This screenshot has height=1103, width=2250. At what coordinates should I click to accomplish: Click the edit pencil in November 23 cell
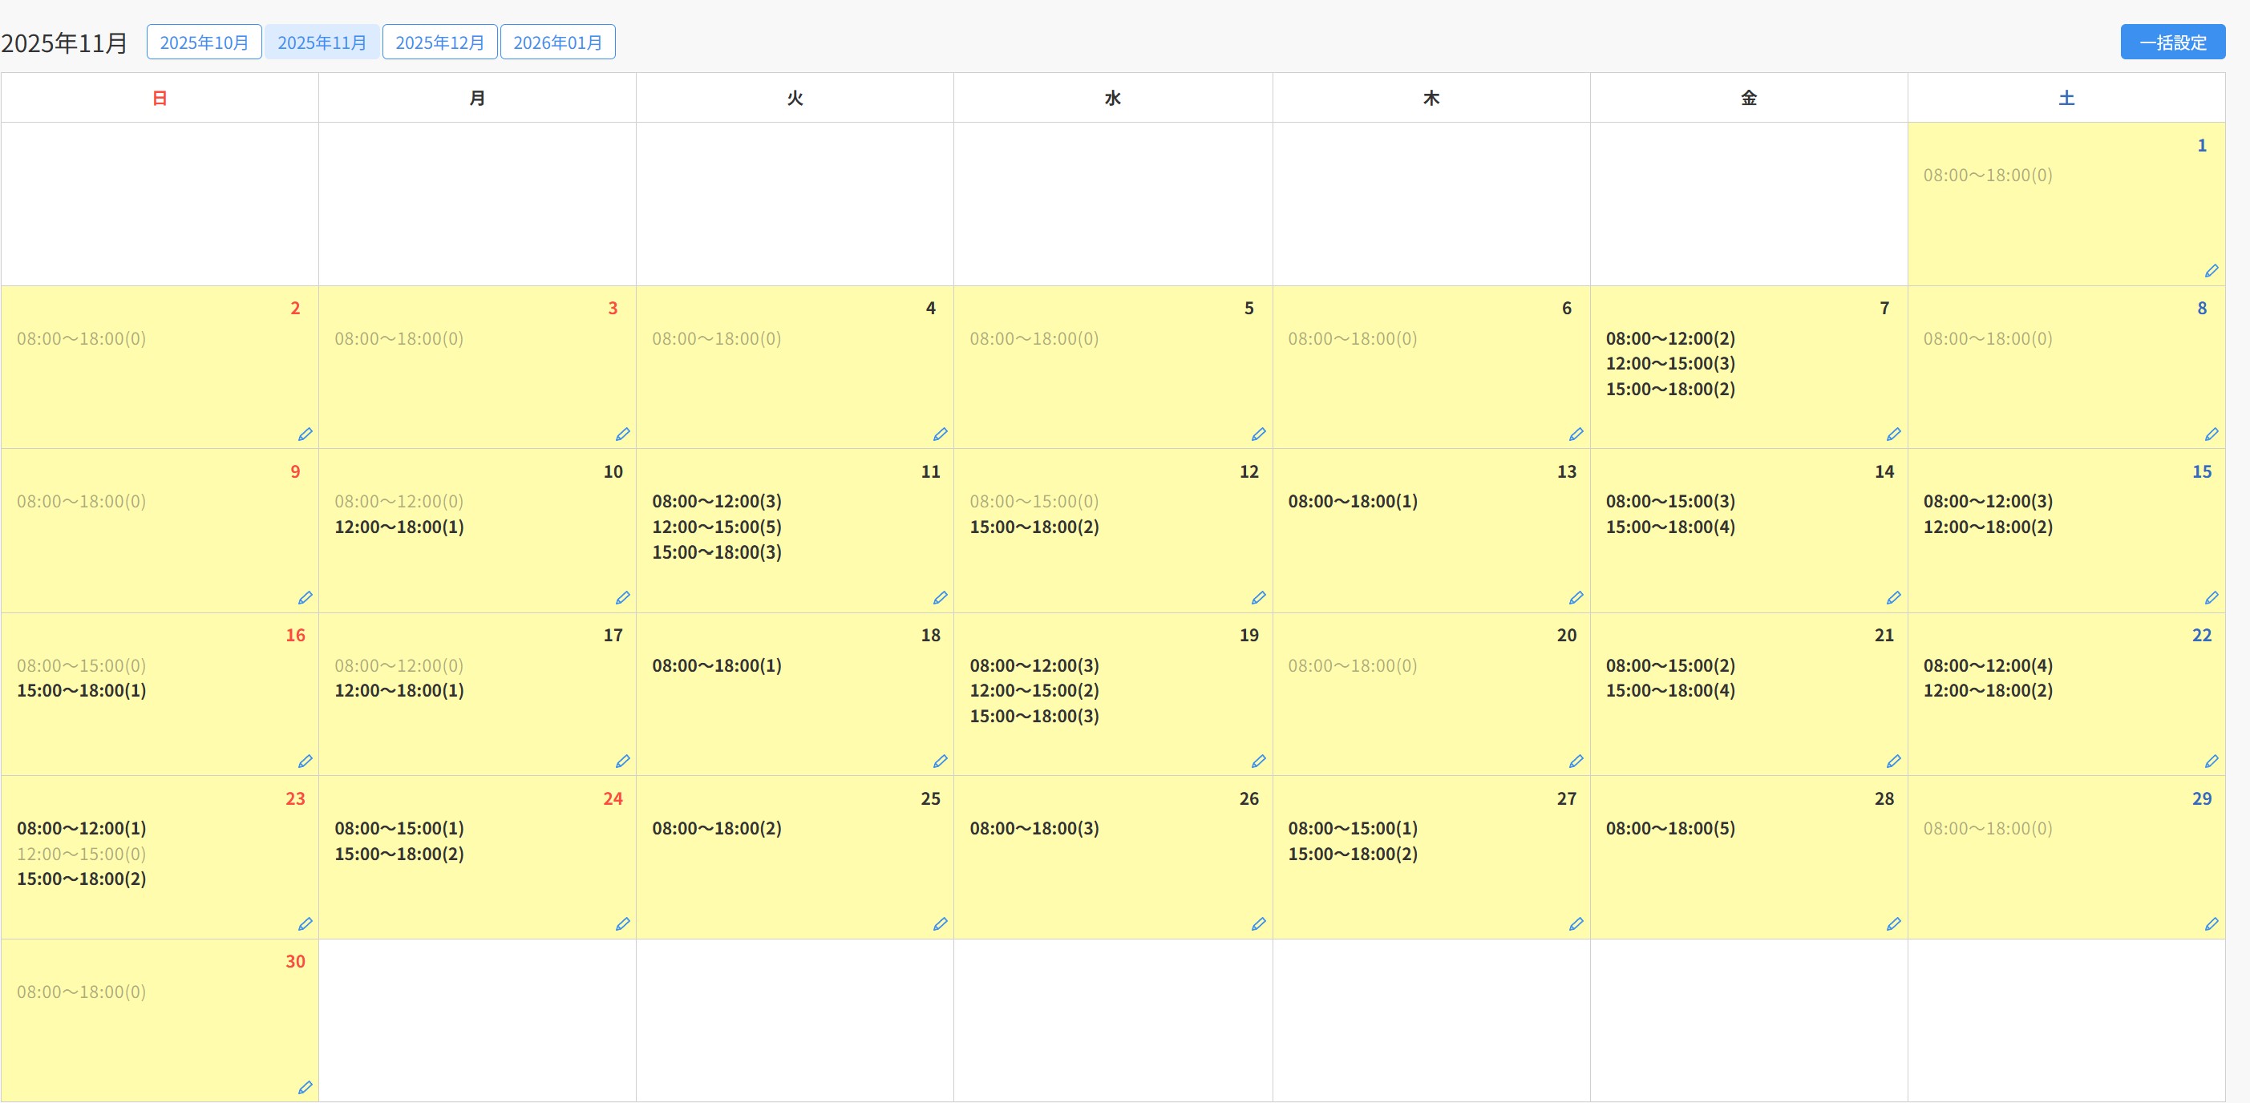coord(305,923)
